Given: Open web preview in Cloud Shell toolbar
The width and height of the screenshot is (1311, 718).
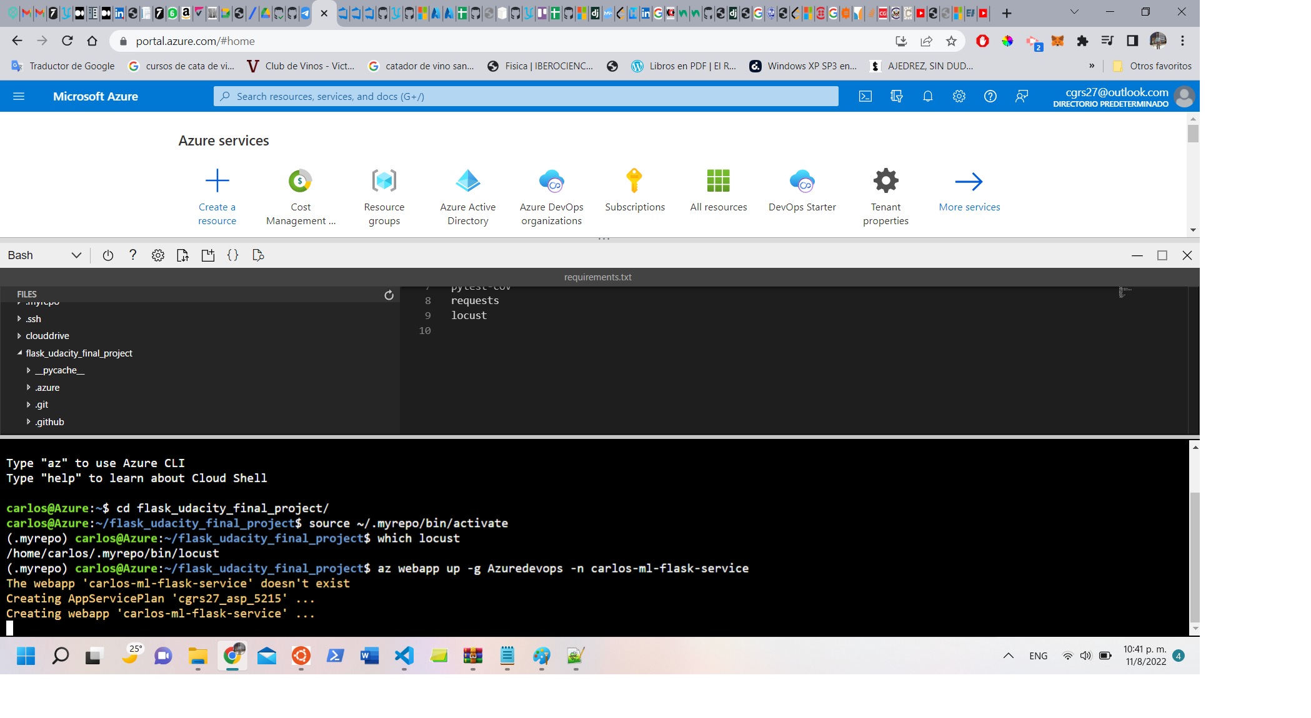Looking at the screenshot, I should (x=258, y=255).
